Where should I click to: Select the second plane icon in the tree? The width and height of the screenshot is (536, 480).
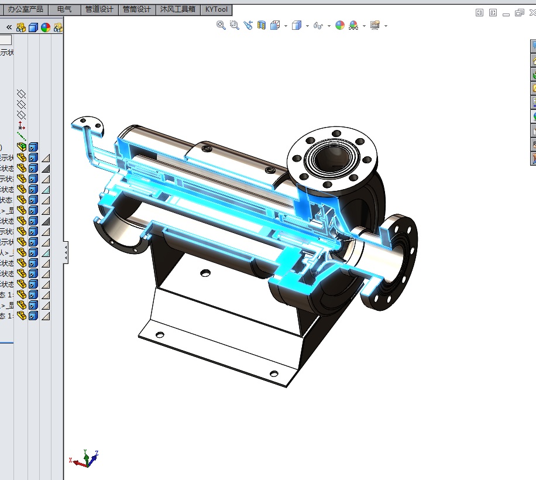click(21, 104)
